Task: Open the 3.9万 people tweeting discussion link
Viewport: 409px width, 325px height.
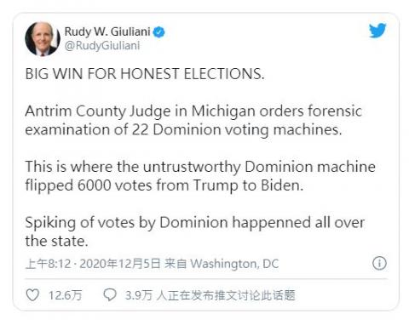Action: (210, 295)
